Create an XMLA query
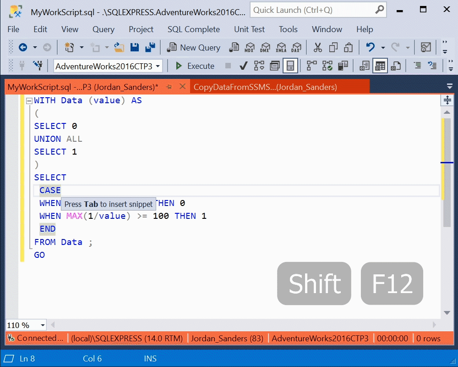 click(281, 47)
